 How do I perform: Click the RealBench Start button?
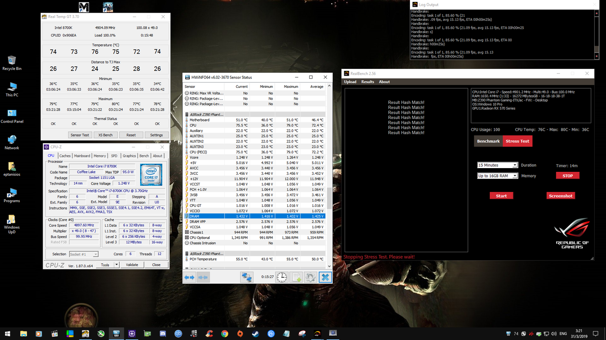tap(501, 195)
